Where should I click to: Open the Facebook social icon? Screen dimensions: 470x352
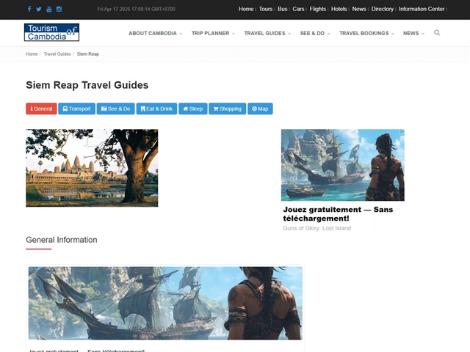[x=29, y=9]
